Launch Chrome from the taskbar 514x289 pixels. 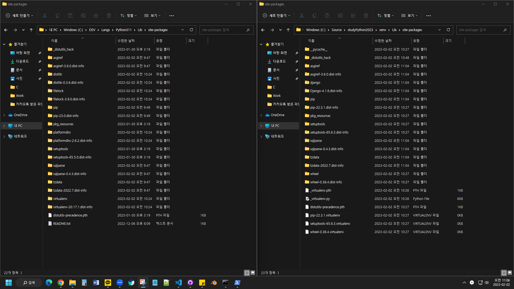pos(61,283)
